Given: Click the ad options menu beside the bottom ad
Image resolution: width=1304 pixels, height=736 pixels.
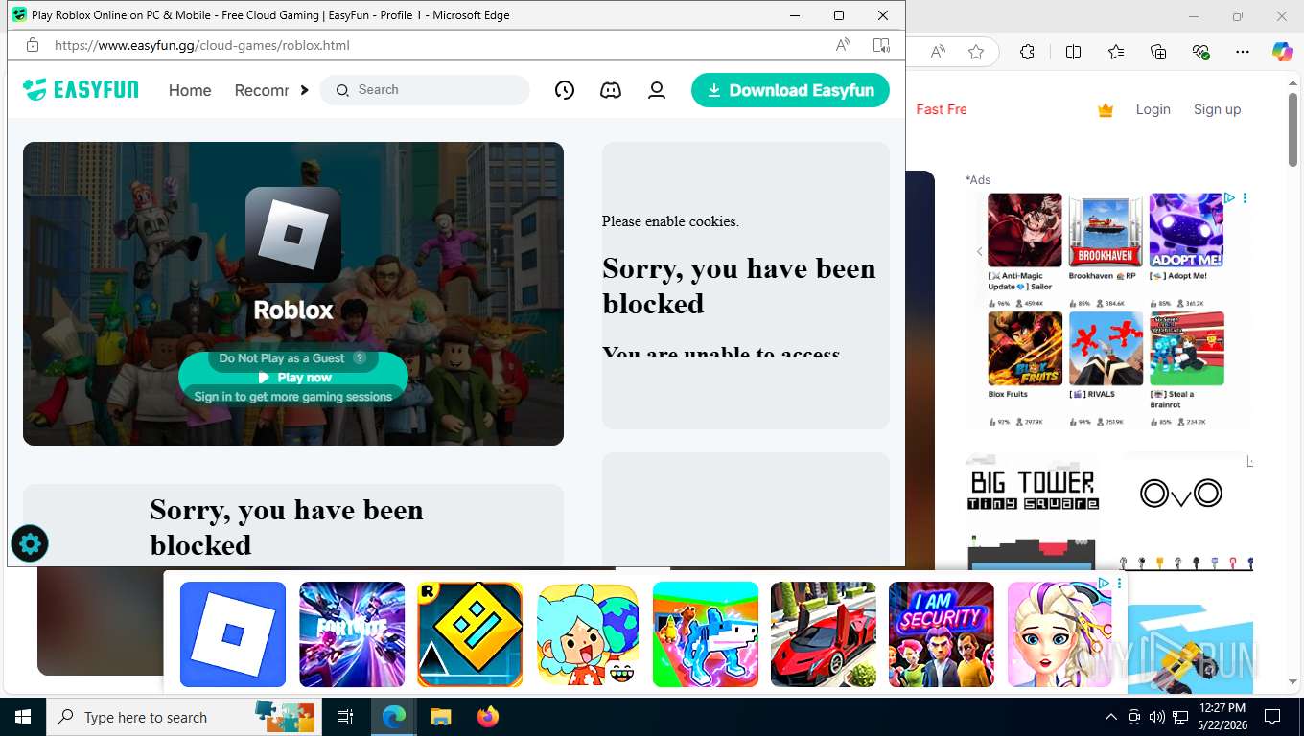Looking at the screenshot, I should (x=1119, y=584).
